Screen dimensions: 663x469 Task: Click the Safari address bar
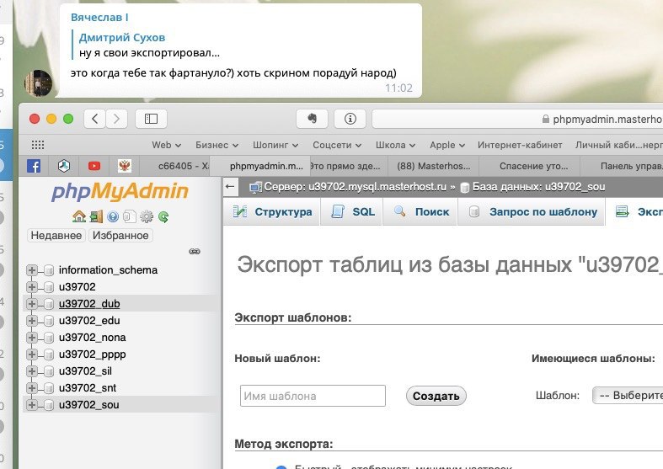517,119
